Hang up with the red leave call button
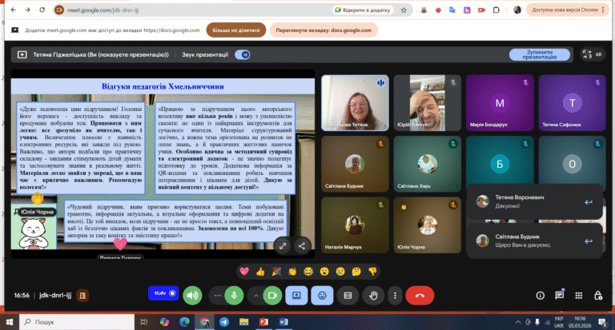This screenshot has height=330, width=615. 420,296
